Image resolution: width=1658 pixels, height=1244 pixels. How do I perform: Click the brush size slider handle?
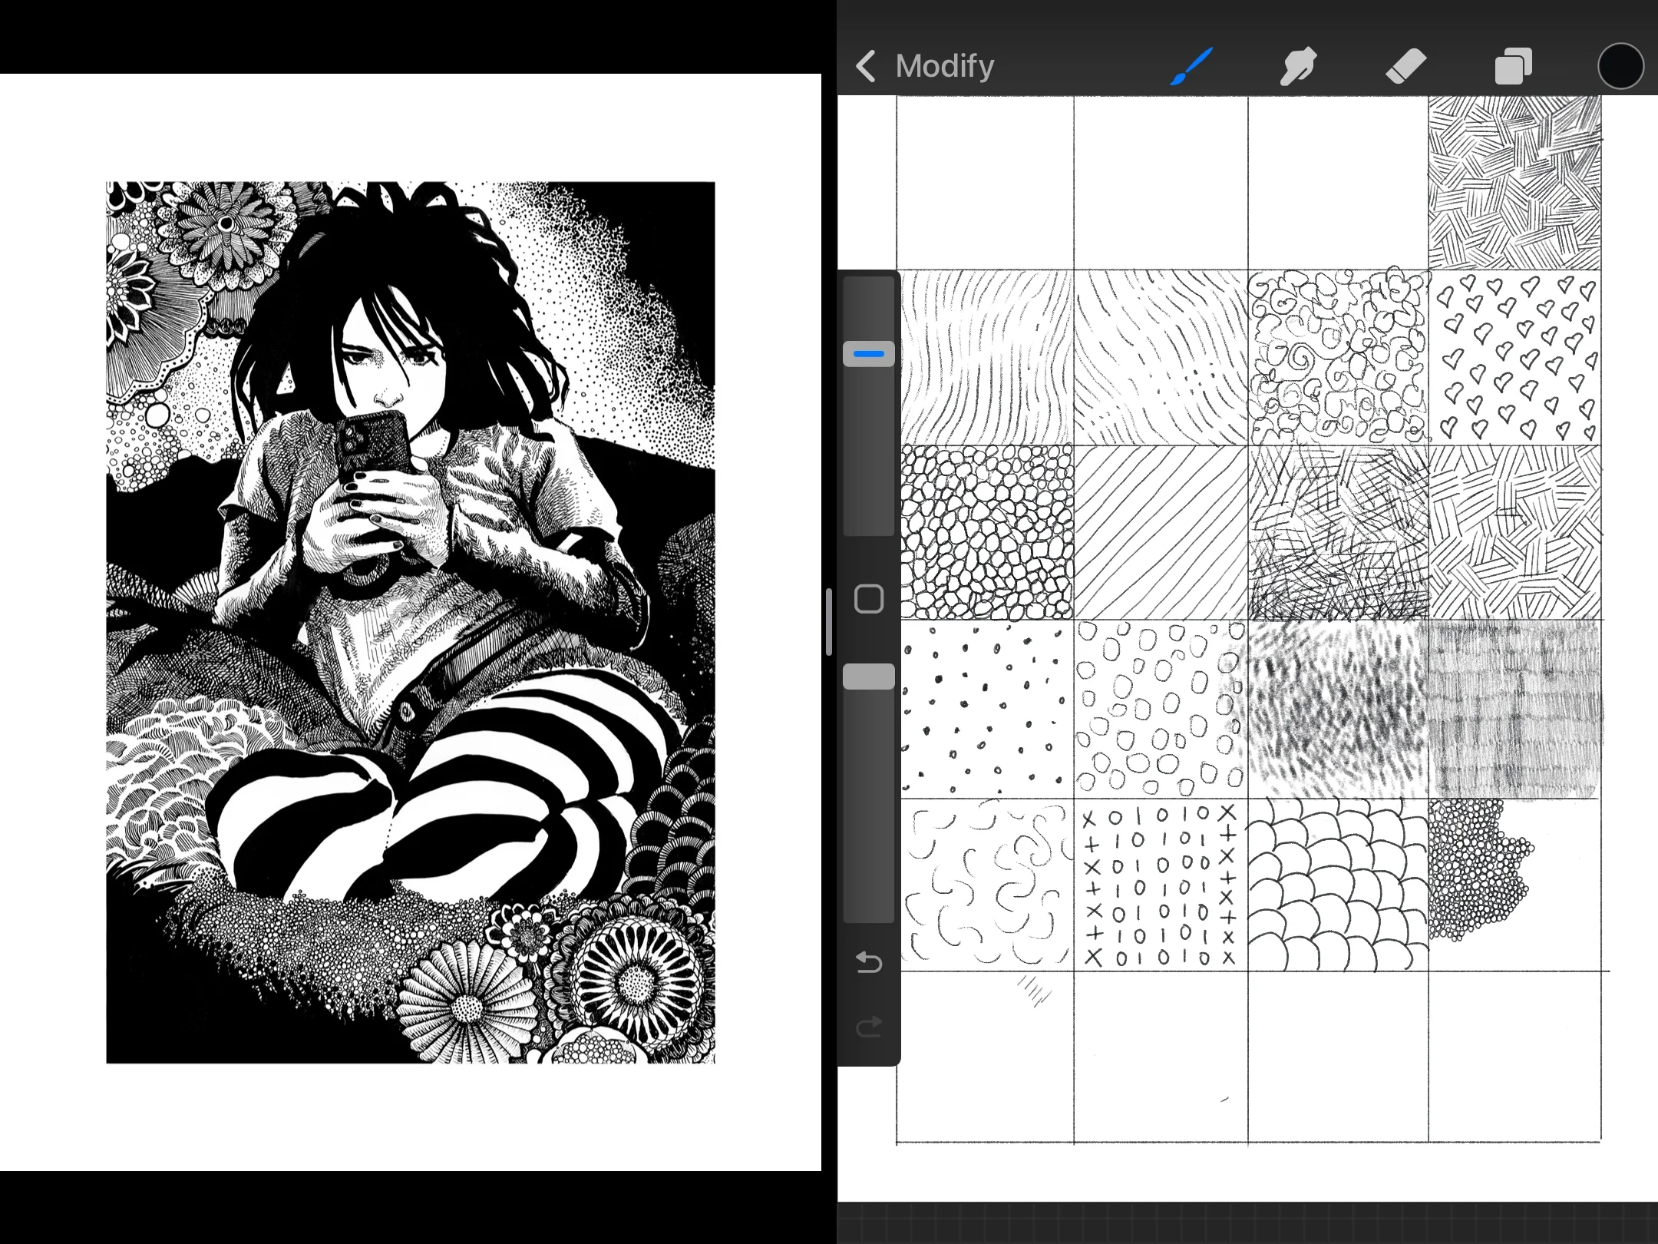[x=869, y=354]
